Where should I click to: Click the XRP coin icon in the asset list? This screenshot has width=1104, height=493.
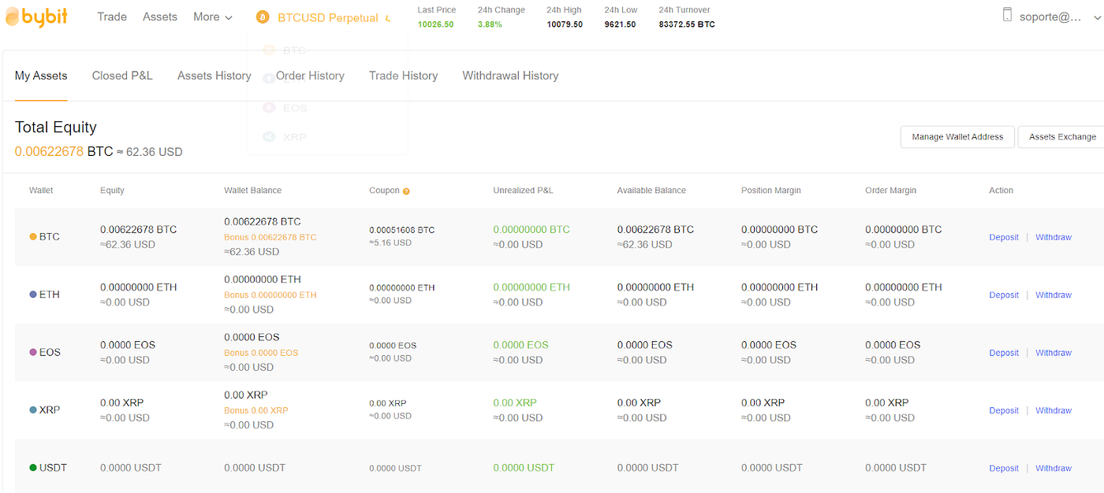click(x=32, y=410)
